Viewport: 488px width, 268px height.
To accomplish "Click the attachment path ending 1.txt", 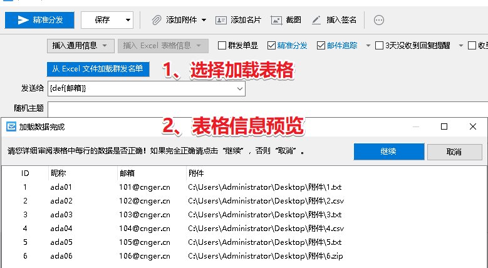I will [x=264, y=187].
